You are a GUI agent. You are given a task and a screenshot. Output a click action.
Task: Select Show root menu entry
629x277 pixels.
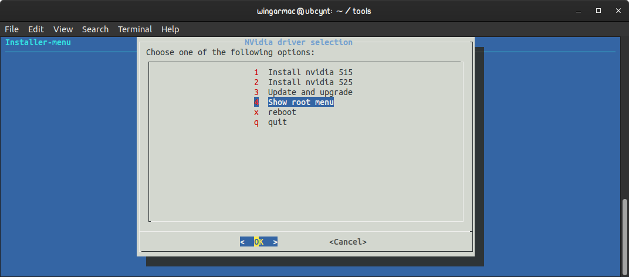pos(293,102)
